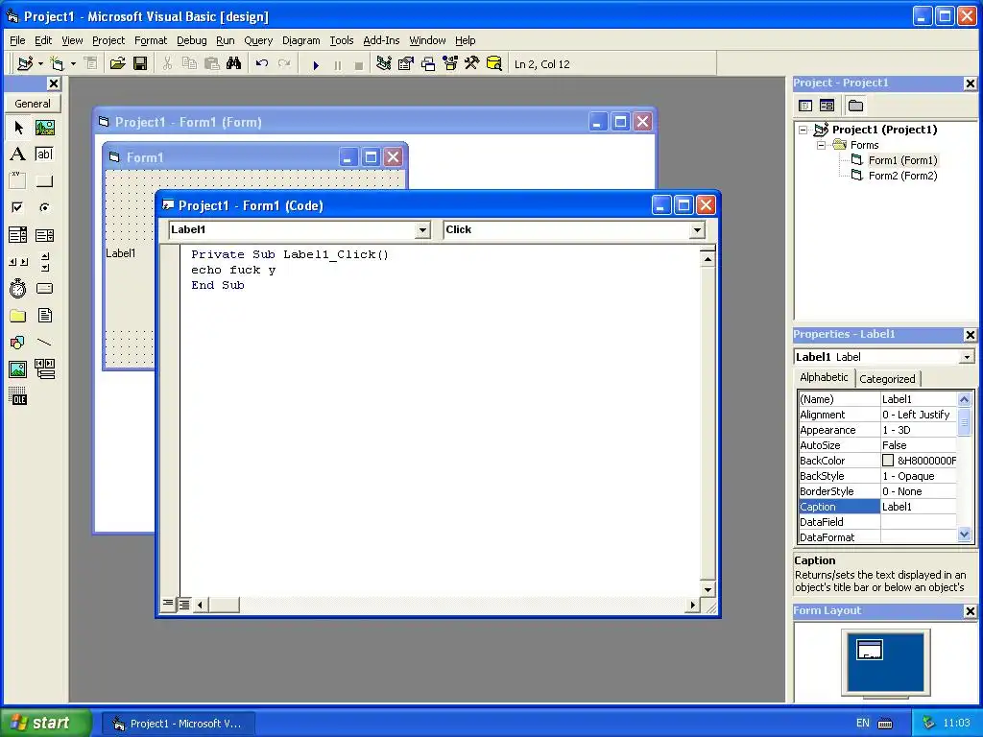
Task: Open Project Explorer from toolbar
Action: point(384,64)
